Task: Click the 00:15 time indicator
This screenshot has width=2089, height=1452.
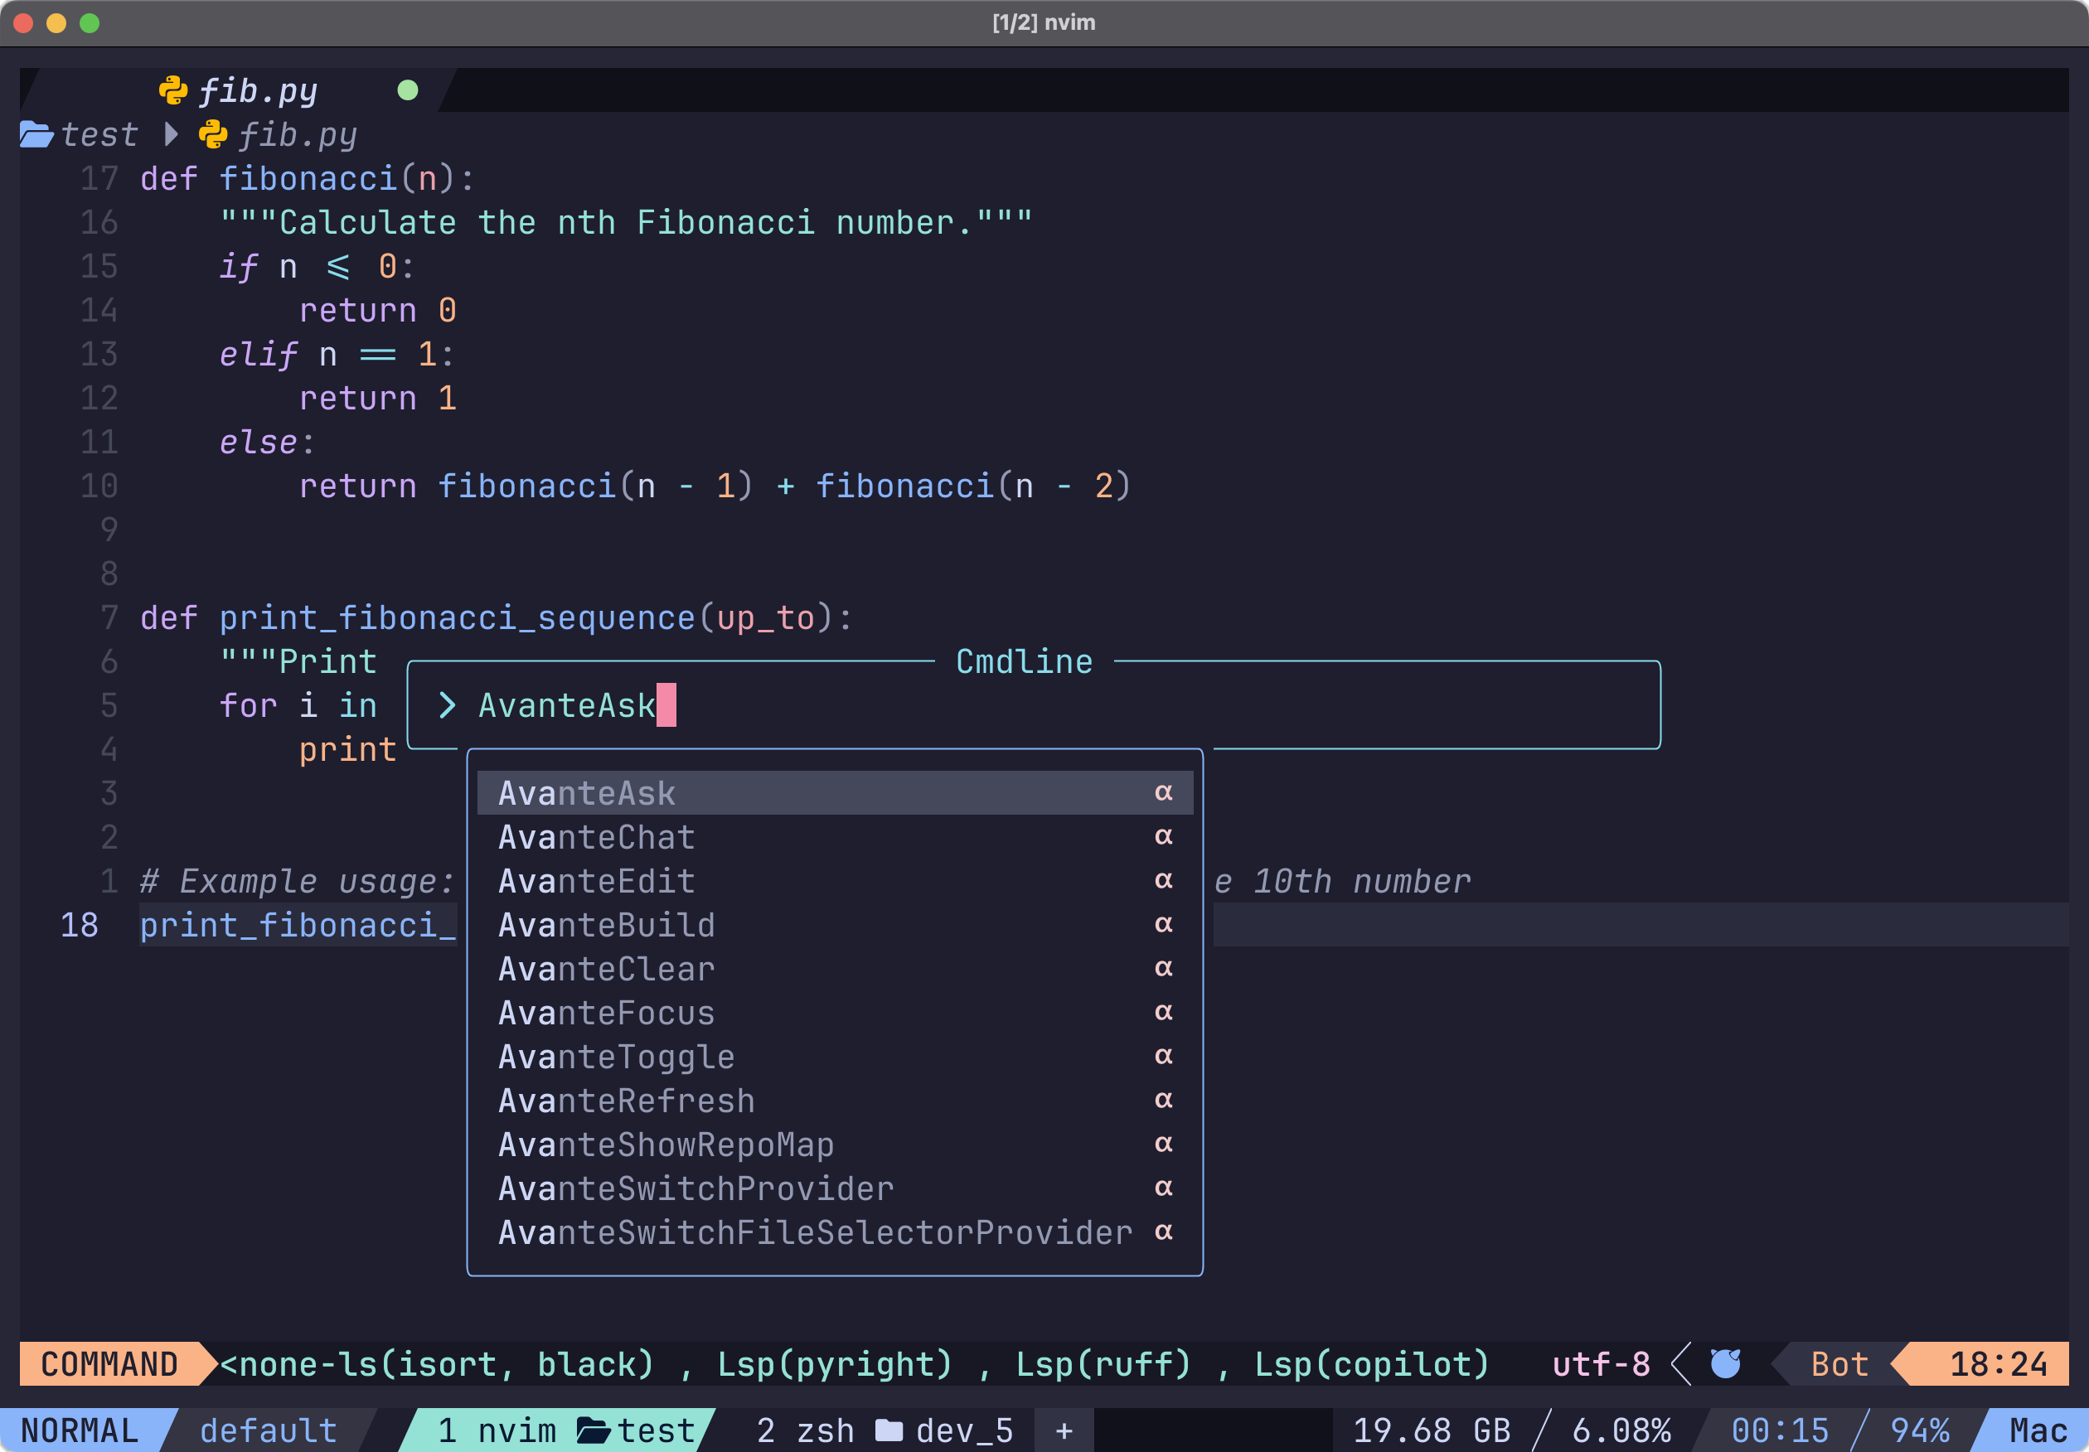Action: pos(1780,1430)
